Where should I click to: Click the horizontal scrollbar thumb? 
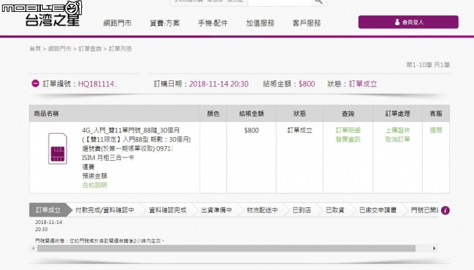(x=226, y=248)
